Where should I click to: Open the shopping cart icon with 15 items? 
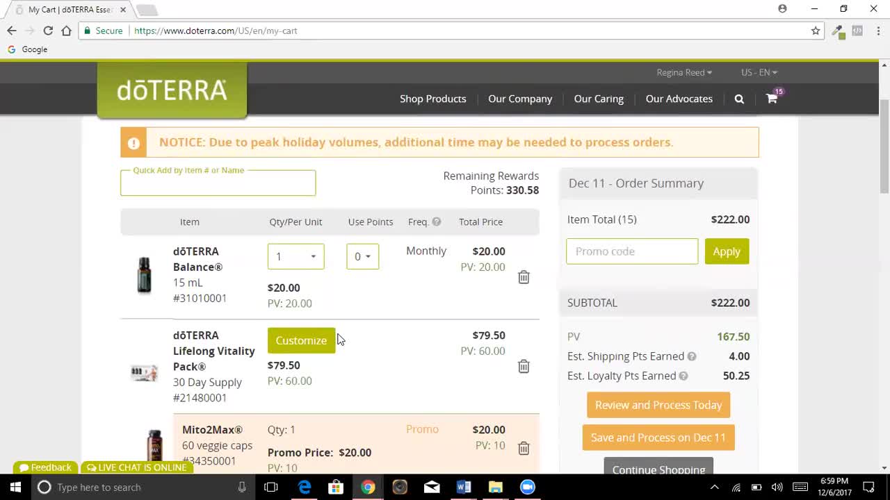pyautogui.click(x=773, y=97)
